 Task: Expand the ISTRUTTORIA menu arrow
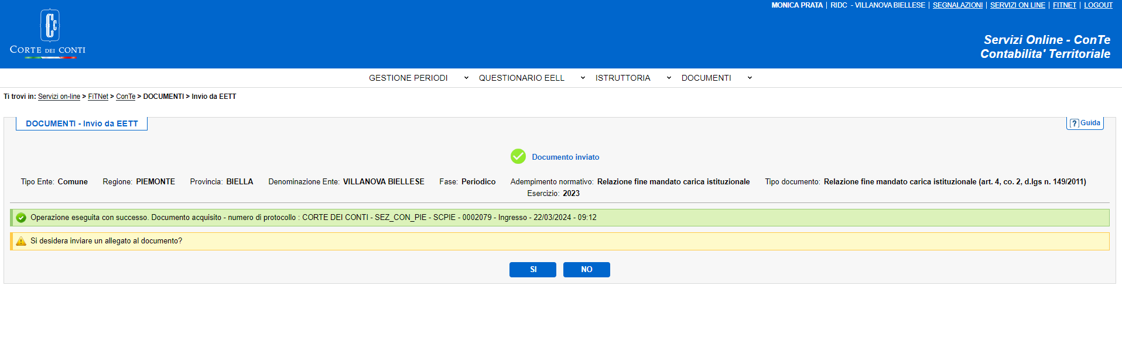pos(669,78)
